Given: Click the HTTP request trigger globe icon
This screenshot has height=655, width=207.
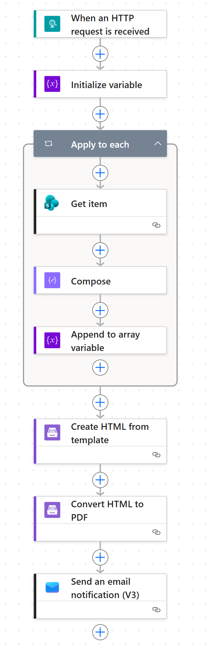Looking at the screenshot, I should pyautogui.click(x=52, y=24).
